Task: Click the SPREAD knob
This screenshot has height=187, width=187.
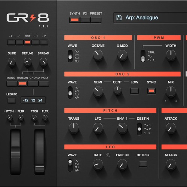Action: pos(43,62)
